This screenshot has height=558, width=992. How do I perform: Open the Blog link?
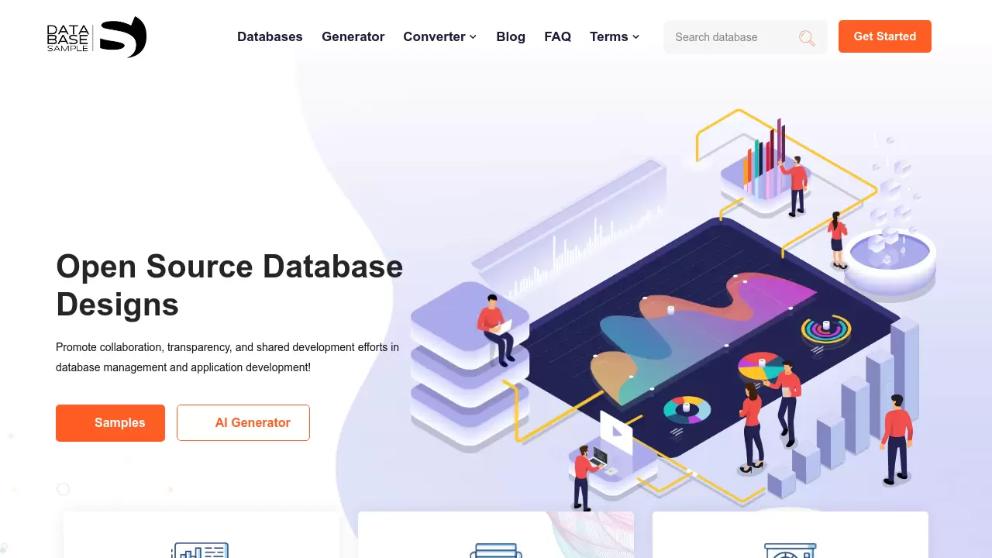(x=511, y=36)
